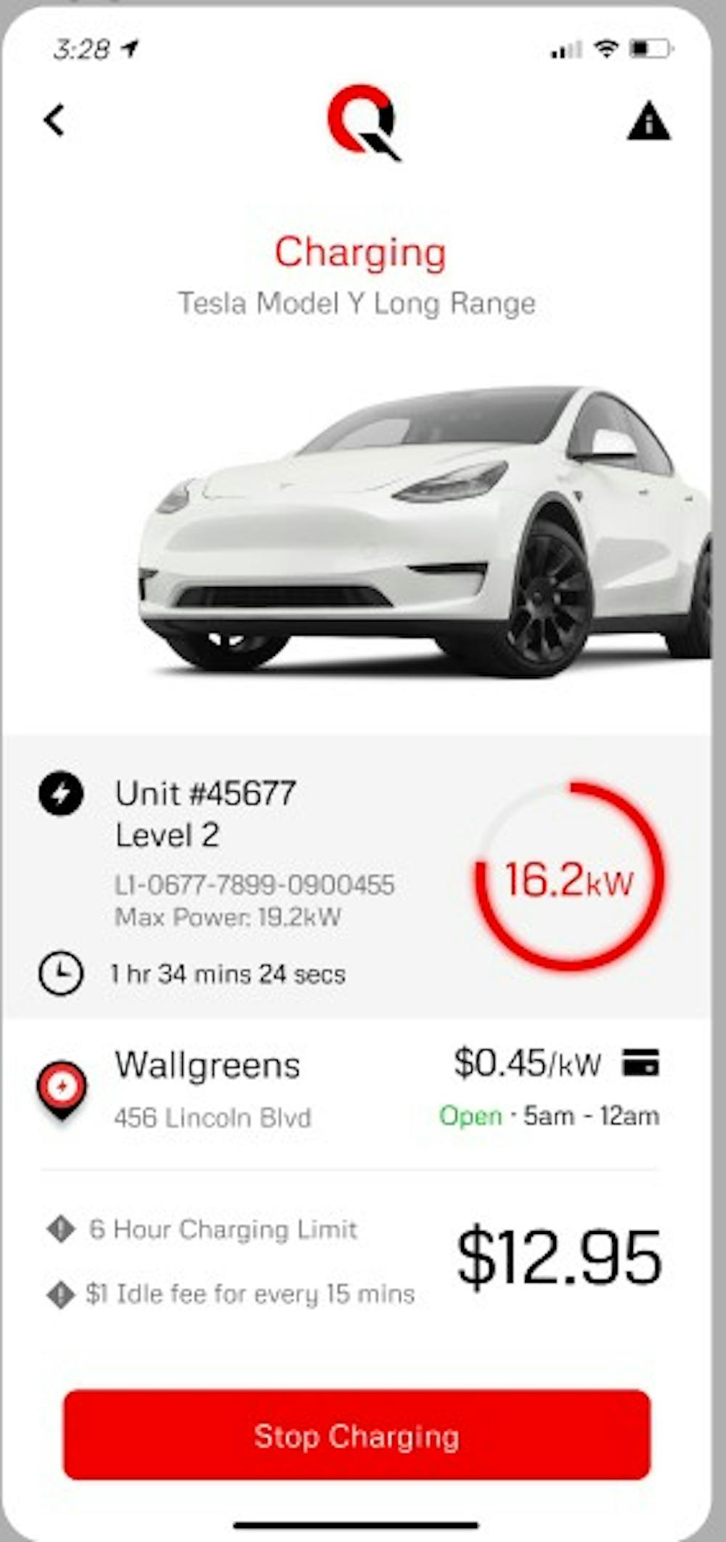Tap the clock elapsed-time icon
Viewport: 726px width, 1542px height.
60,973
